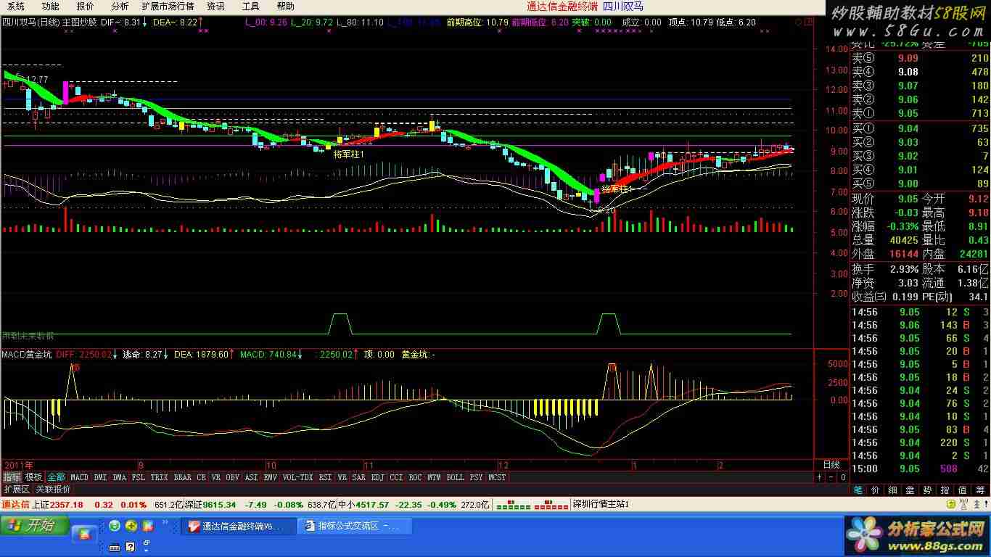Switch to the FSL indicator tab

[x=139, y=477]
